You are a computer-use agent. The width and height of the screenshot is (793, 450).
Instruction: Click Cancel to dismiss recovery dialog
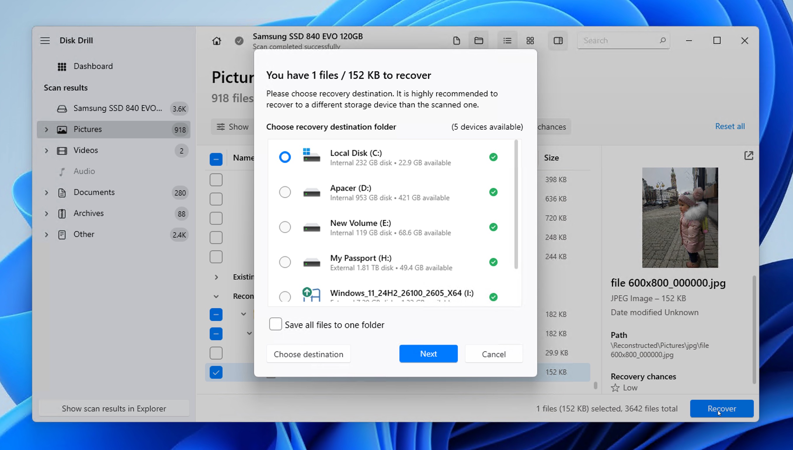[x=493, y=354]
